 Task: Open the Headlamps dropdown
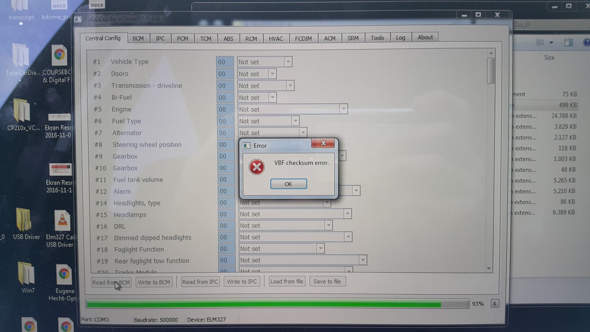point(347,214)
